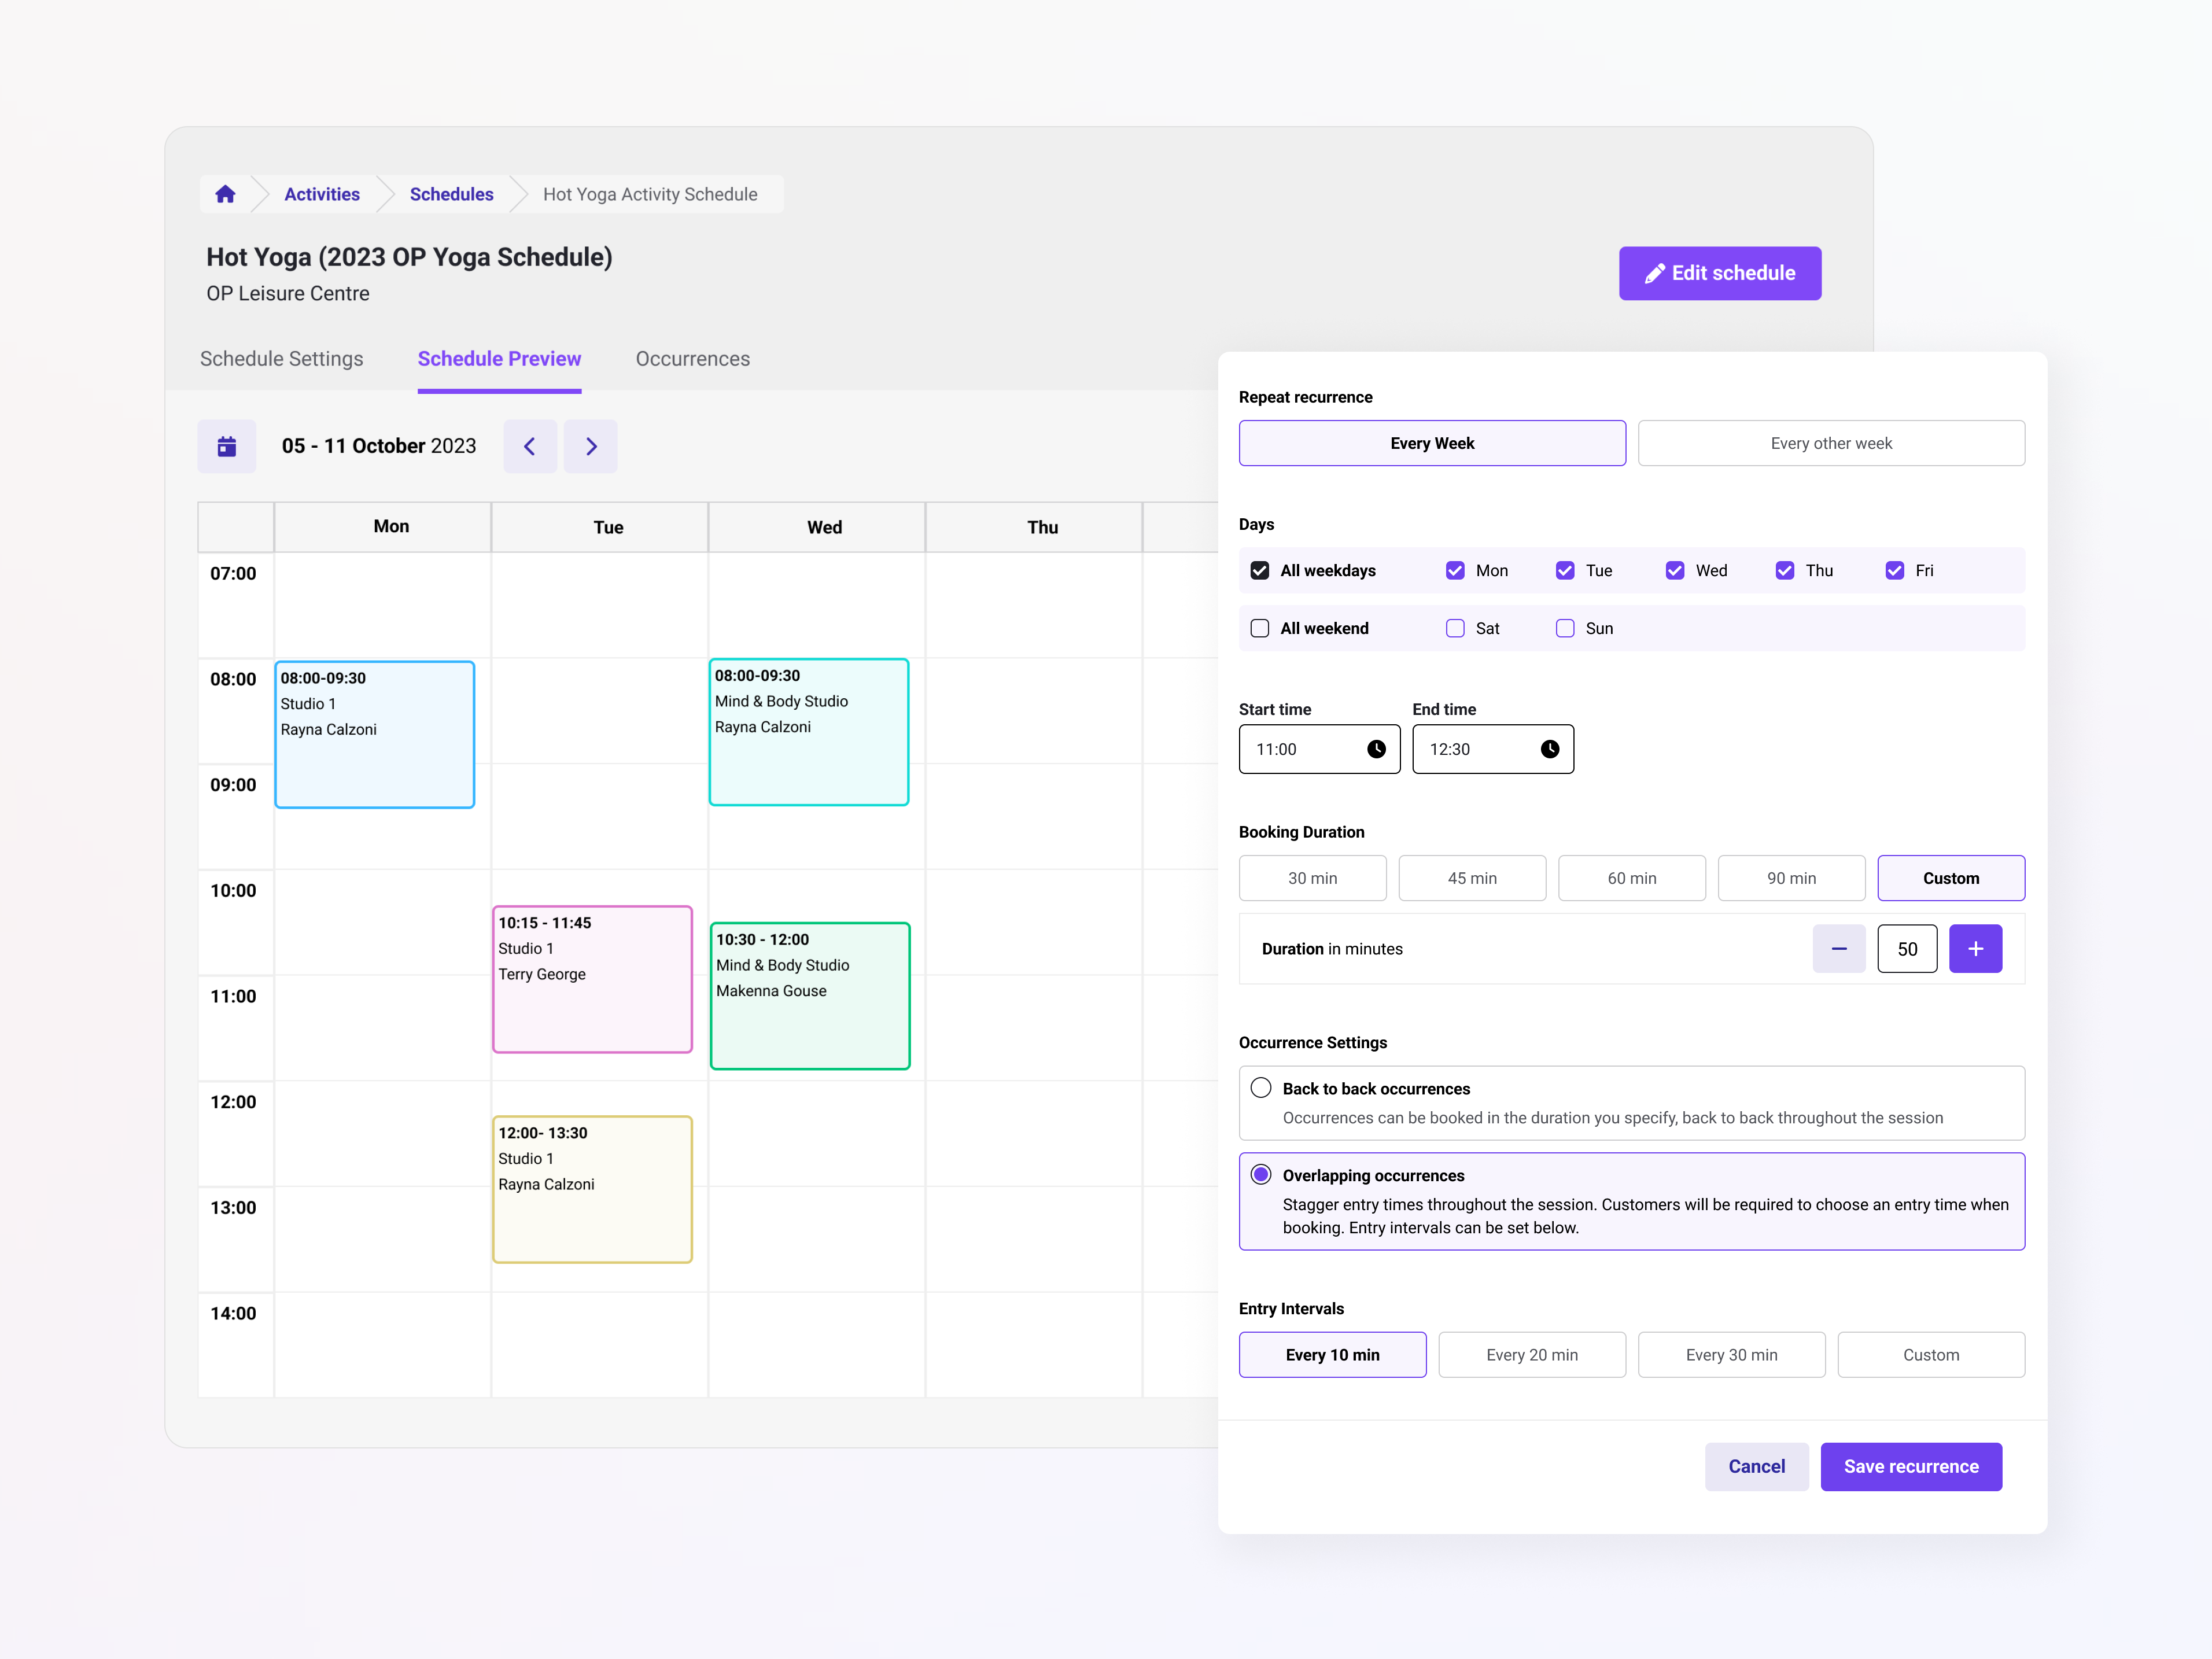Select 60 min booking duration

[x=1632, y=878]
